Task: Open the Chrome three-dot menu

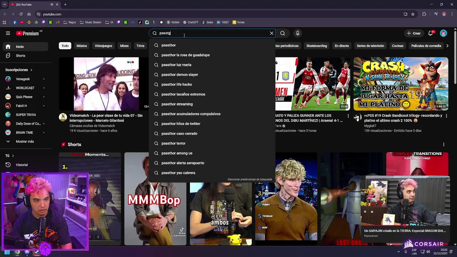Action: pyautogui.click(x=452, y=14)
